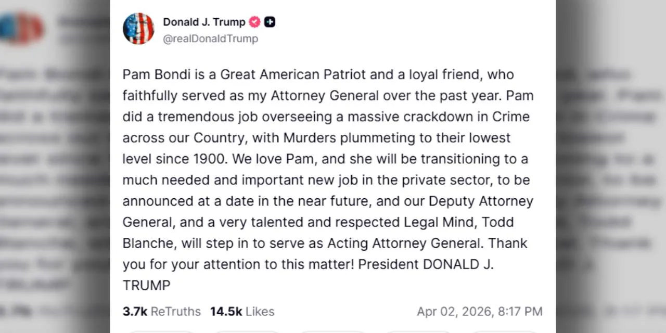The image size is (666, 333).
Task: Open the partially visible post on the right
Action: coord(609,166)
